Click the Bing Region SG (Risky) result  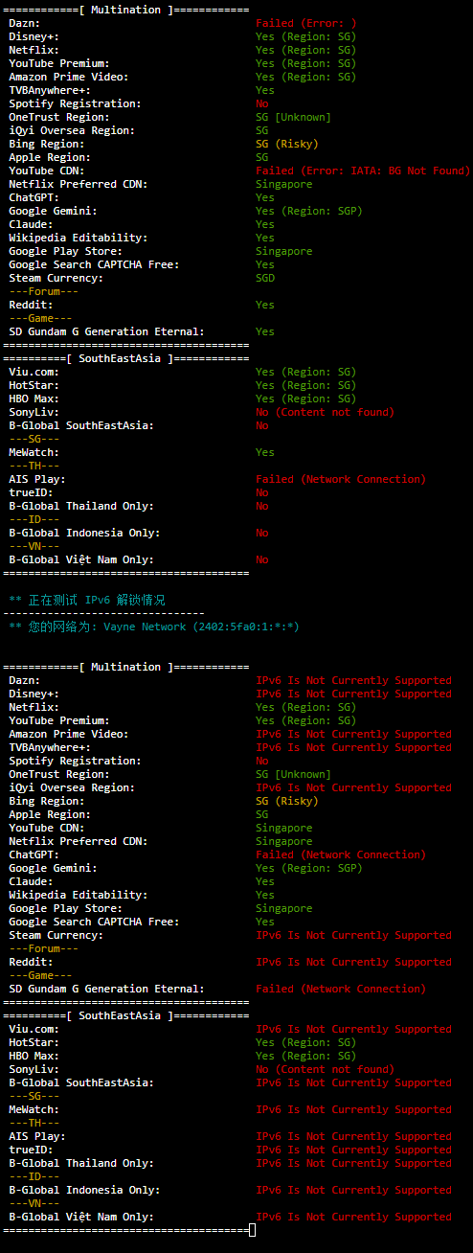coord(286,144)
